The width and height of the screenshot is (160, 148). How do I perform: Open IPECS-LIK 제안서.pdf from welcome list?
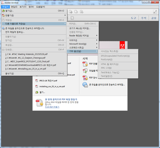[x=48, y=81]
